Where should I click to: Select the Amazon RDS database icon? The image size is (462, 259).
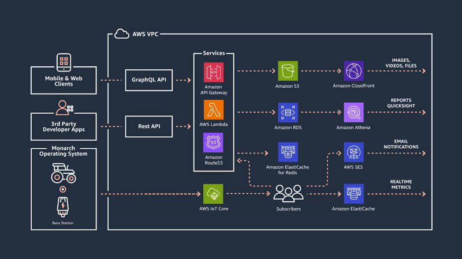coord(288,112)
